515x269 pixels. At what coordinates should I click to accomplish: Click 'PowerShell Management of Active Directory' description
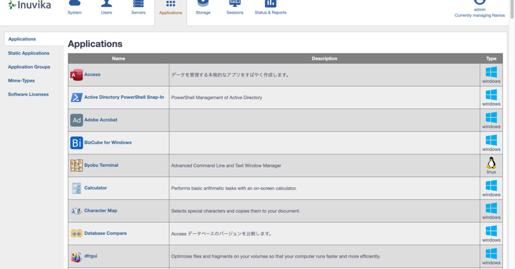pyautogui.click(x=217, y=98)
